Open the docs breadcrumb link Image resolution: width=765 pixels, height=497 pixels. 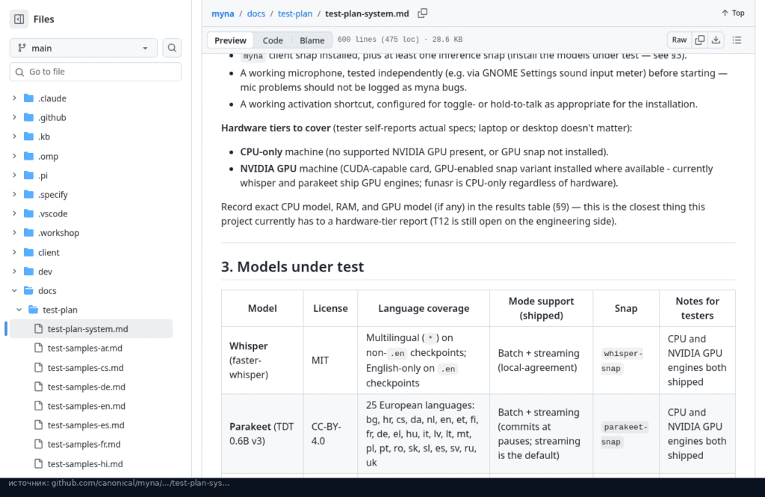256,13
